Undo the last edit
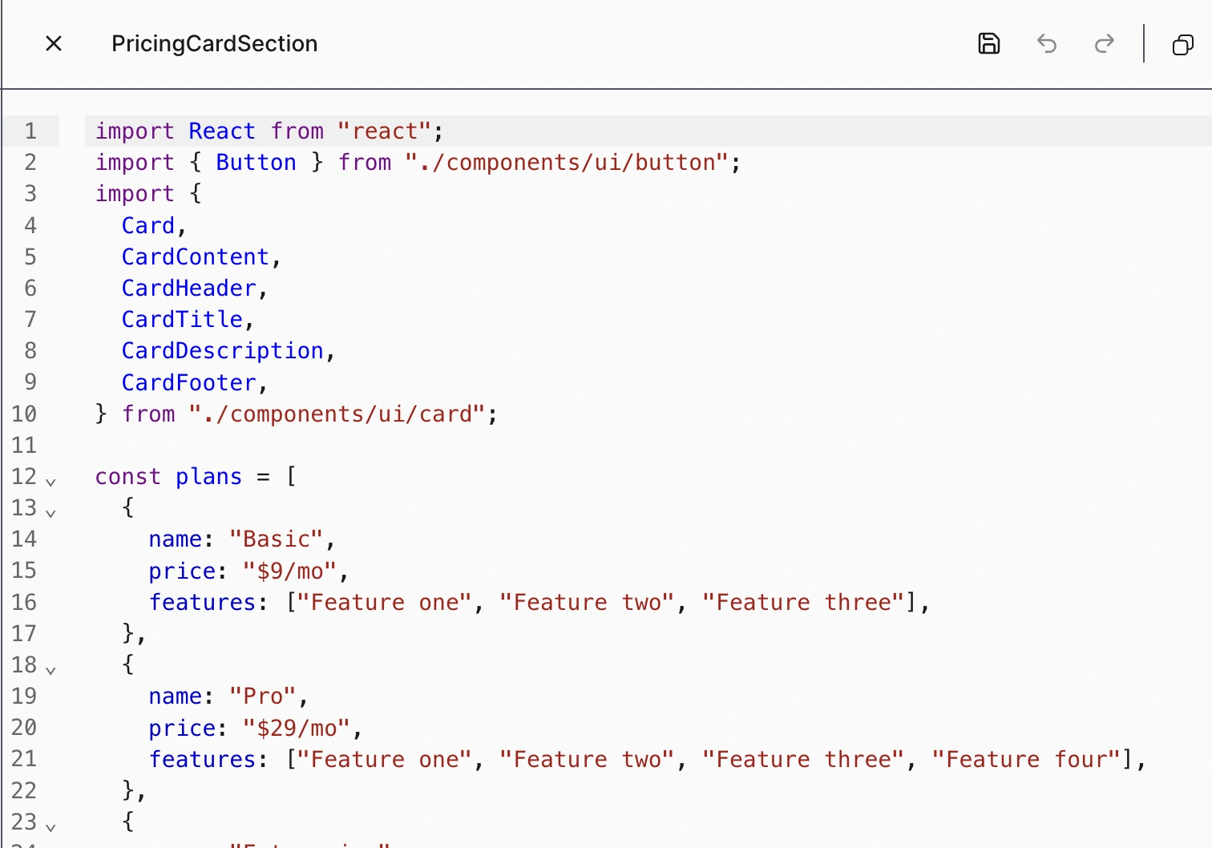This screenshot has width=1212, height=848. coord(1047,43)
